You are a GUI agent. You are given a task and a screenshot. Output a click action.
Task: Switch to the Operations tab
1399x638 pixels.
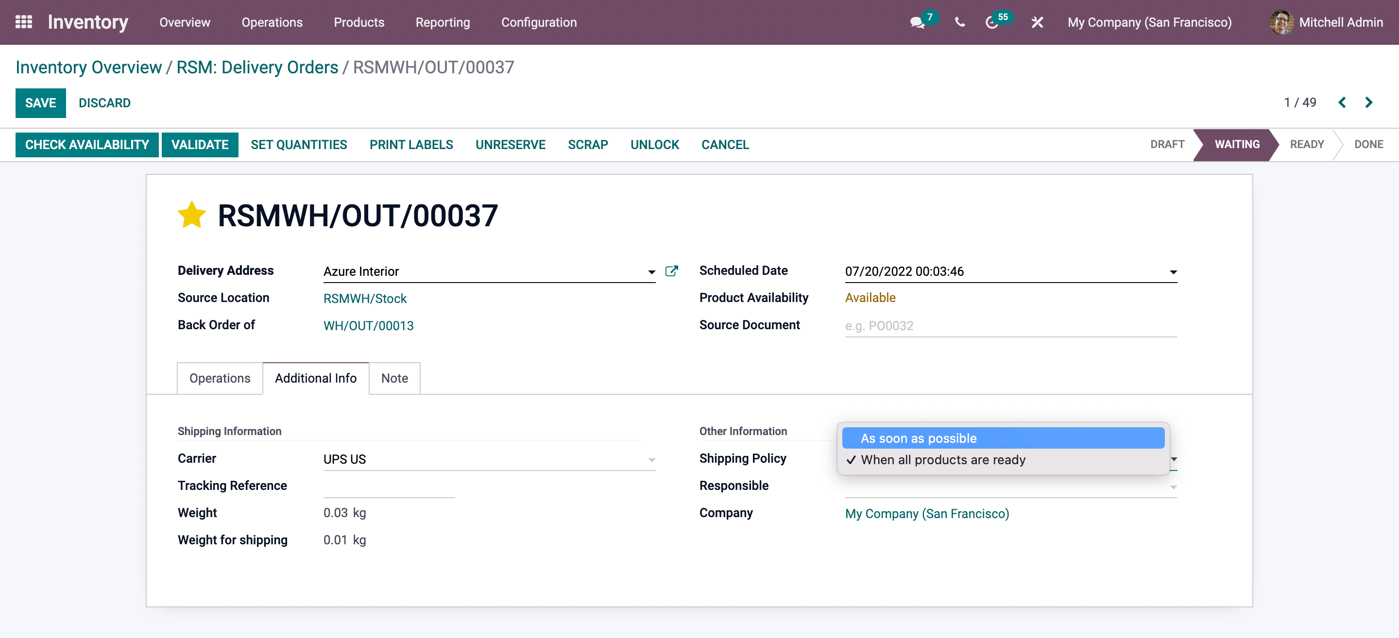pyautogui.click(x=220, y=378)
